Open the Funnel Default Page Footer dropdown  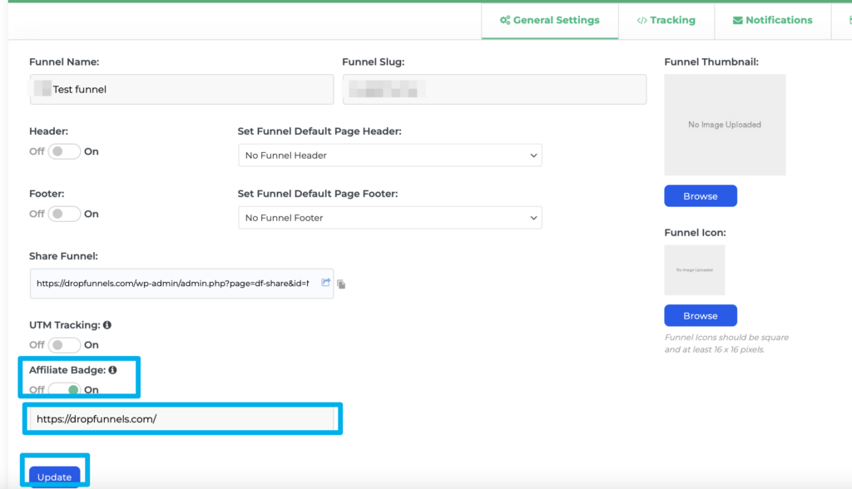coord(389,217)
